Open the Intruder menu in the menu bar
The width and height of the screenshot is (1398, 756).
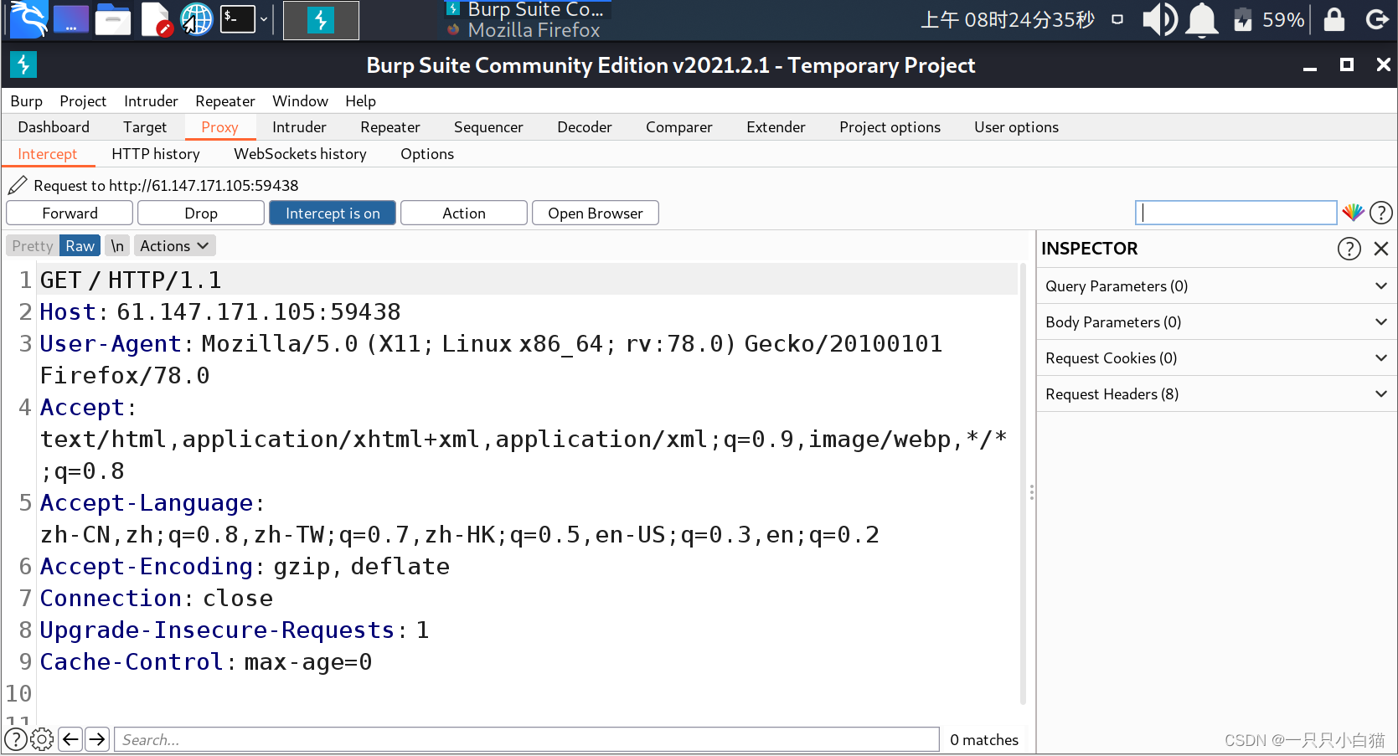click(151, 101)
